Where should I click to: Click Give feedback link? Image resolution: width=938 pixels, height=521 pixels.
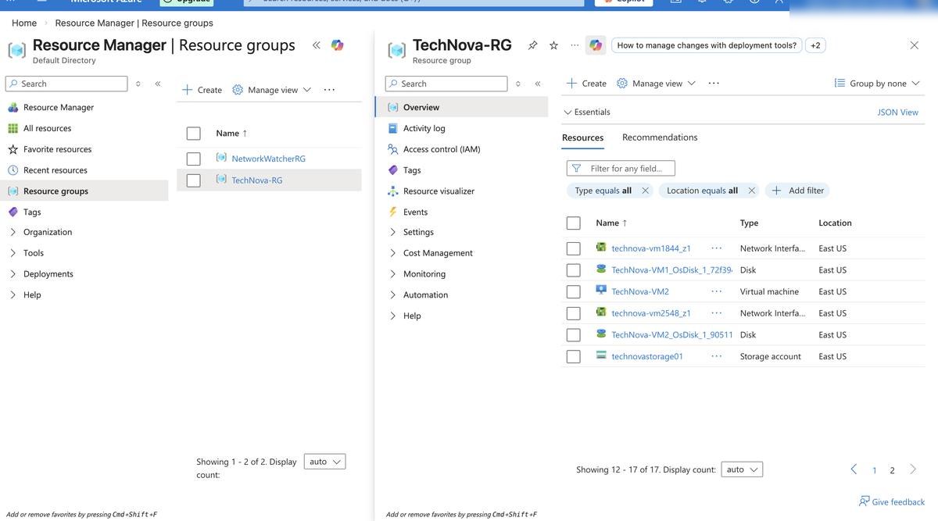click(x=891, y=501)
